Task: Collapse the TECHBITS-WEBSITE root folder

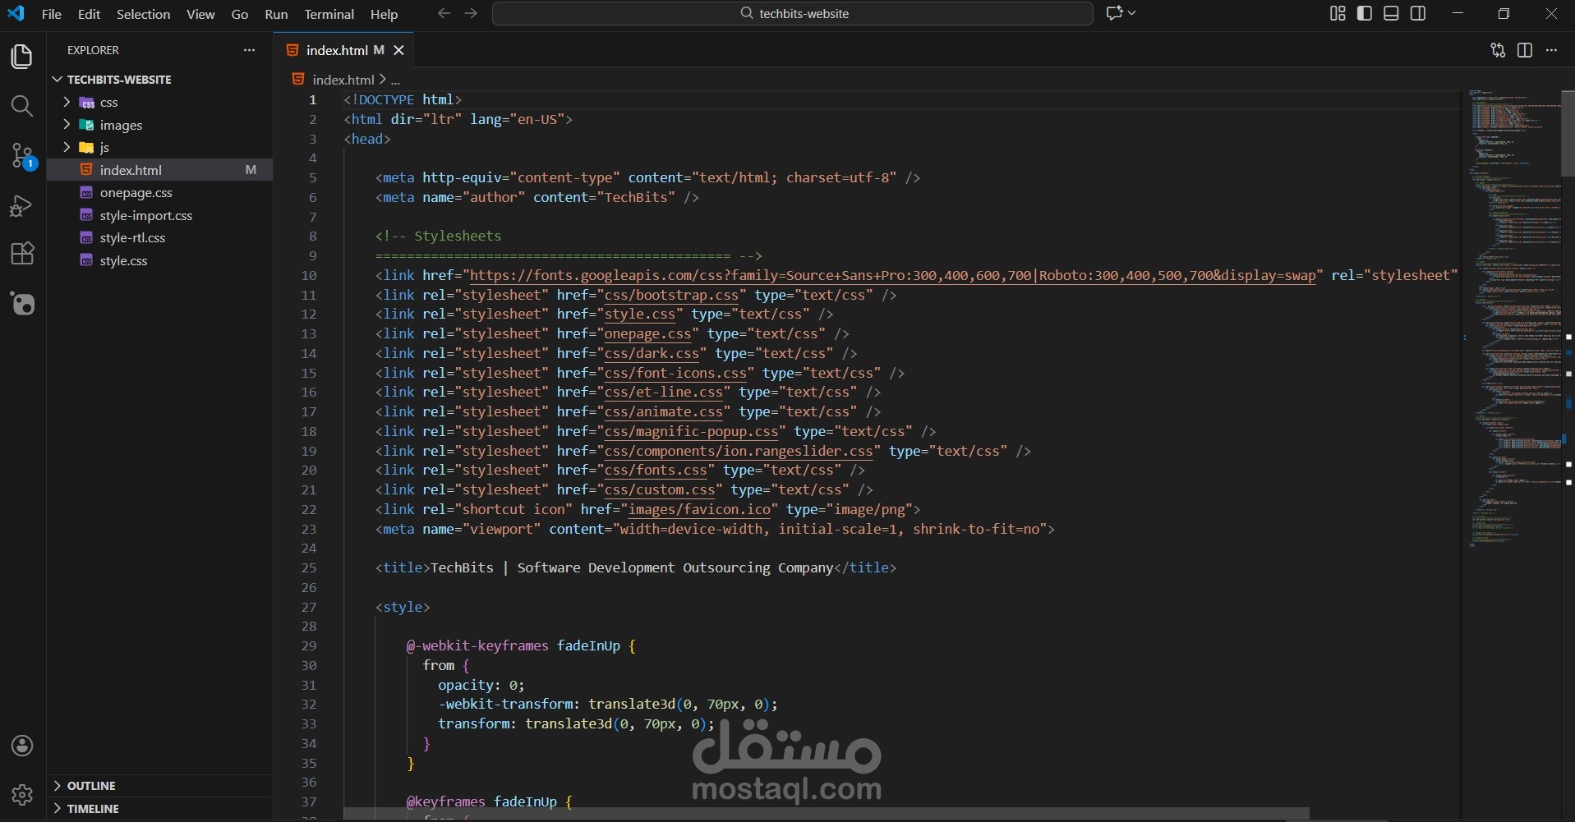Action: coord(57,80)
